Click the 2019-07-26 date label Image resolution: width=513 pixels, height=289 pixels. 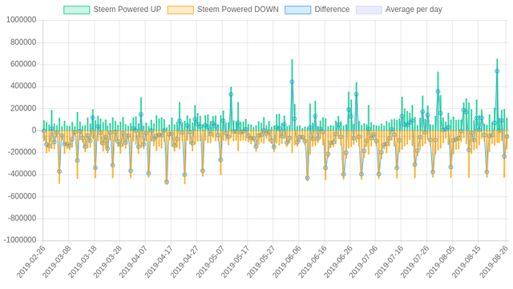[414, 262]
